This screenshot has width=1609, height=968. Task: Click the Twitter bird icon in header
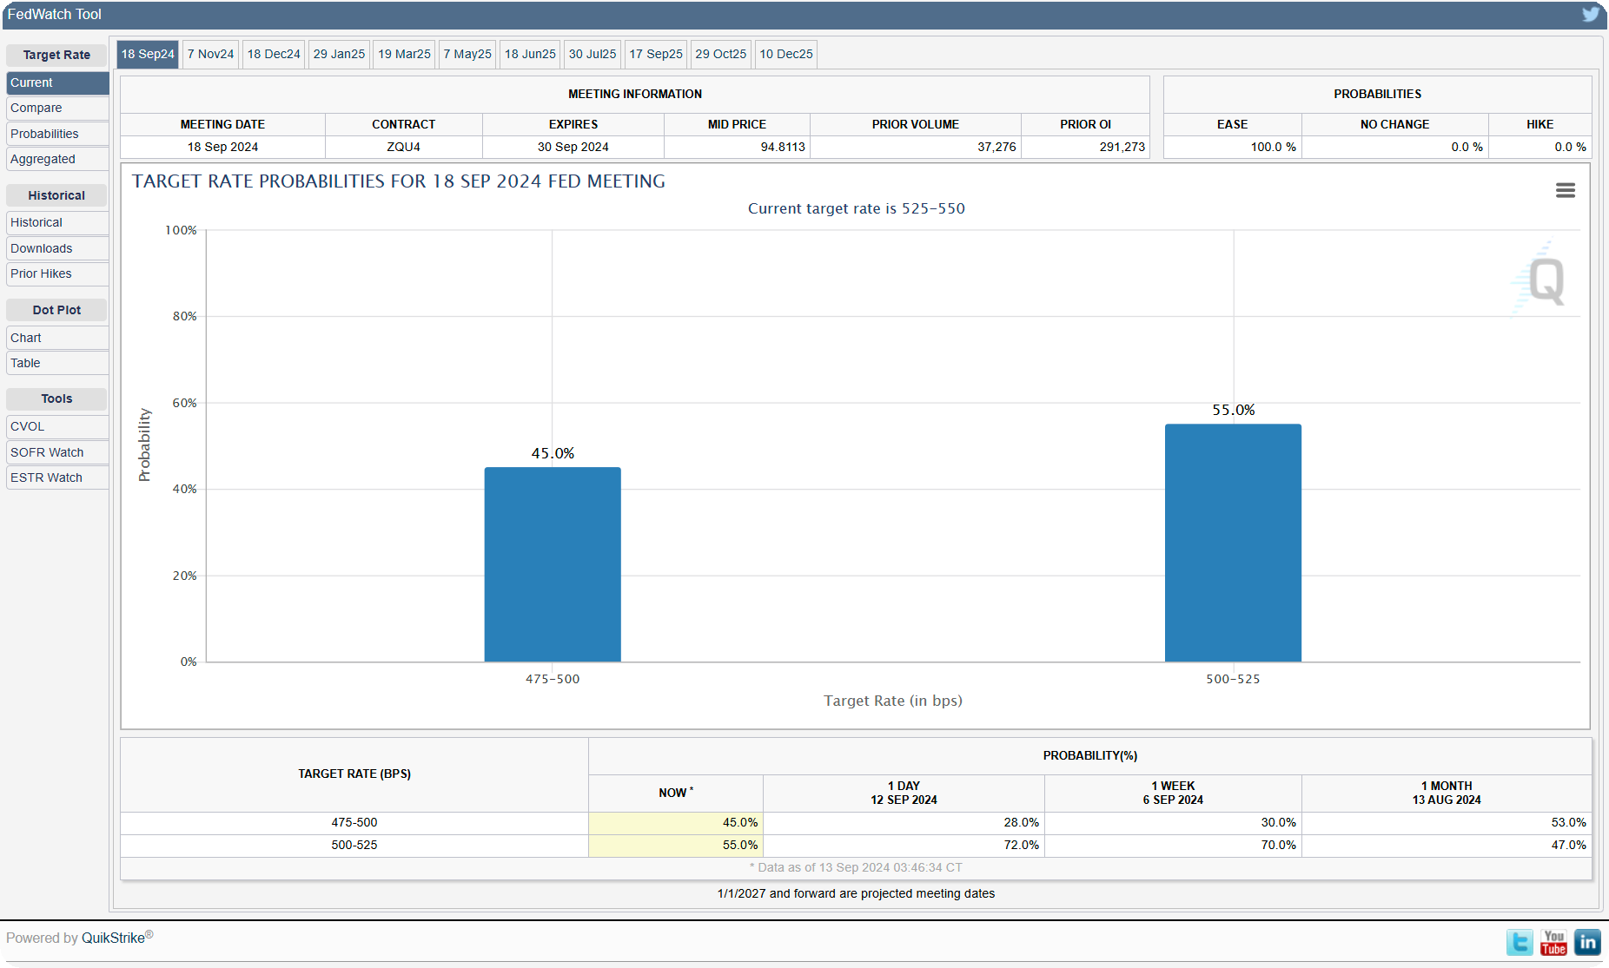point(1590,14)
